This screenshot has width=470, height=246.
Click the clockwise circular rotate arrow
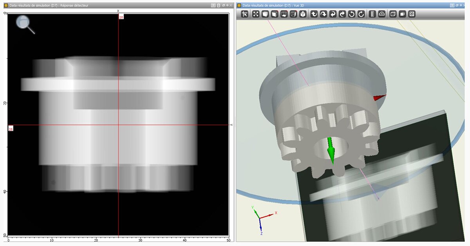coord(361,14)
